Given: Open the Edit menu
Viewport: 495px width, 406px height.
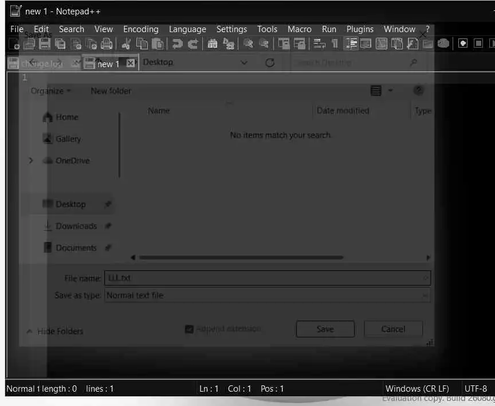Looking at the screenshot, I should point(41,29).
